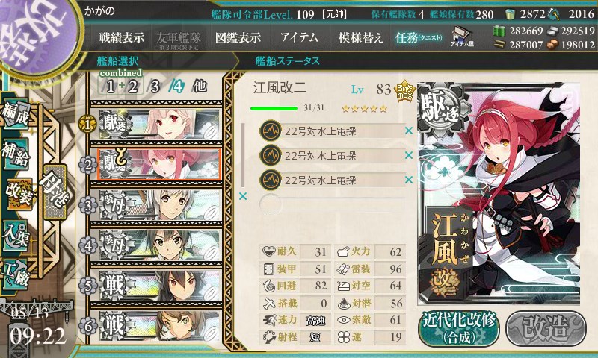Remove the first 22号対水上電探 equipment
The width and height of the screenshot is (598, 358).
point(408,131)
